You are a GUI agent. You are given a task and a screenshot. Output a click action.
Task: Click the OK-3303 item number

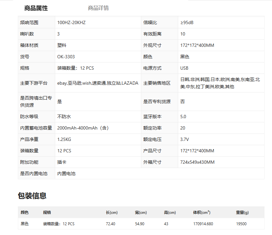pyautogui.click(x=66, y=57)
